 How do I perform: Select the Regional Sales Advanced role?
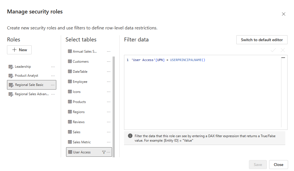[31, 94]
